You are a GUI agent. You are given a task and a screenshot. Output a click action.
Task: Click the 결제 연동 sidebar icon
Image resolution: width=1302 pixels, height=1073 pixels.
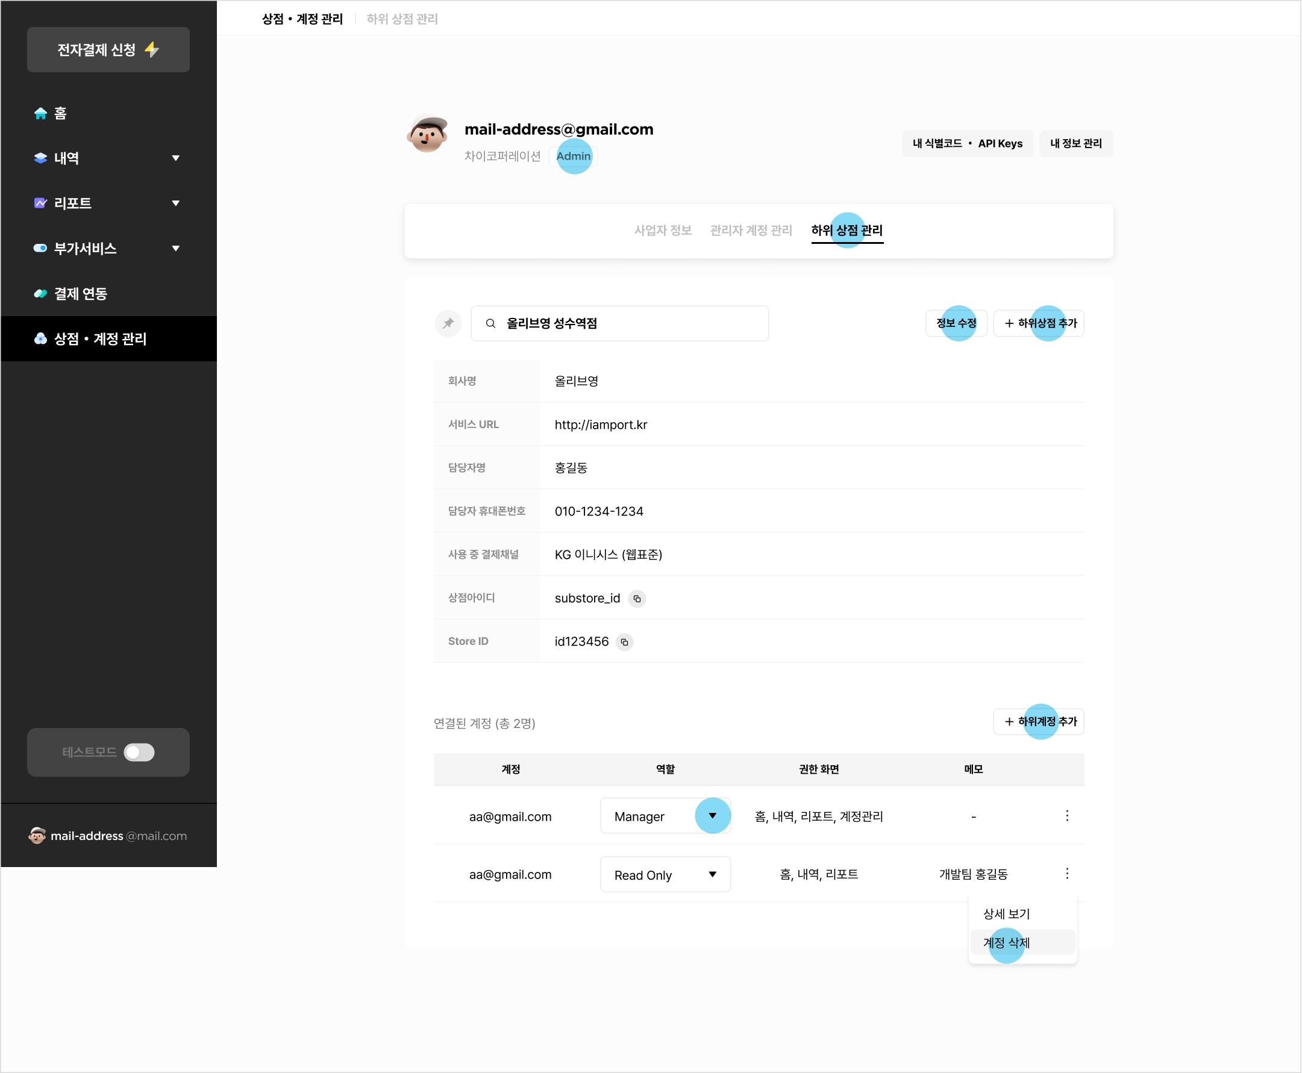(x=38, y=292)
